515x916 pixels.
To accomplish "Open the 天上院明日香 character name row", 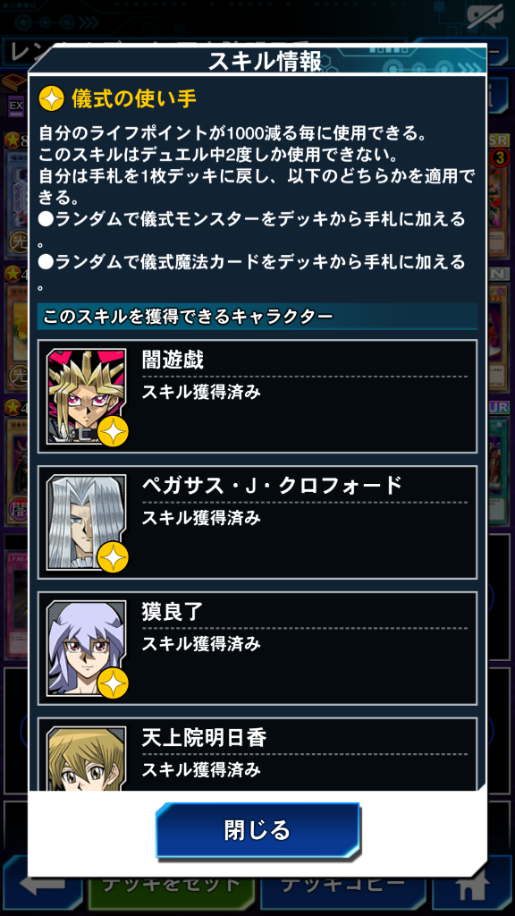I will pos(257,755).
